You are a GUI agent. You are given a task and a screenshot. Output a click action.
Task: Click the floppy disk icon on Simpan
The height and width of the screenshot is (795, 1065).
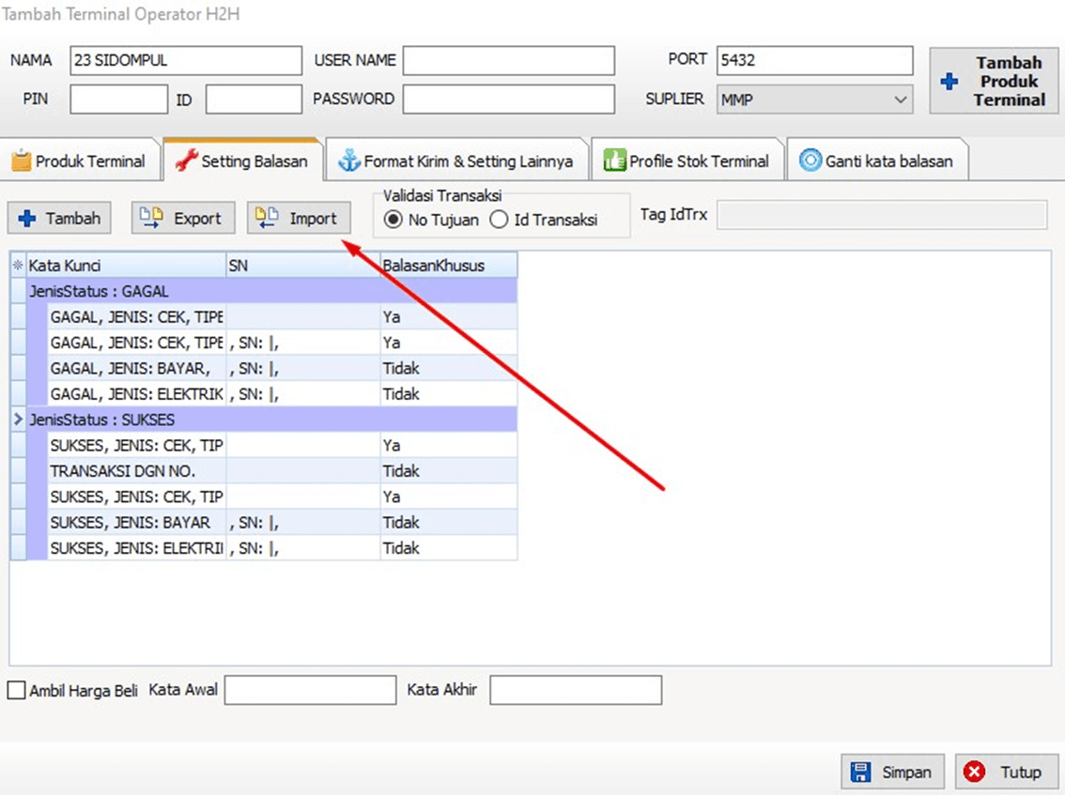point(860,772)
